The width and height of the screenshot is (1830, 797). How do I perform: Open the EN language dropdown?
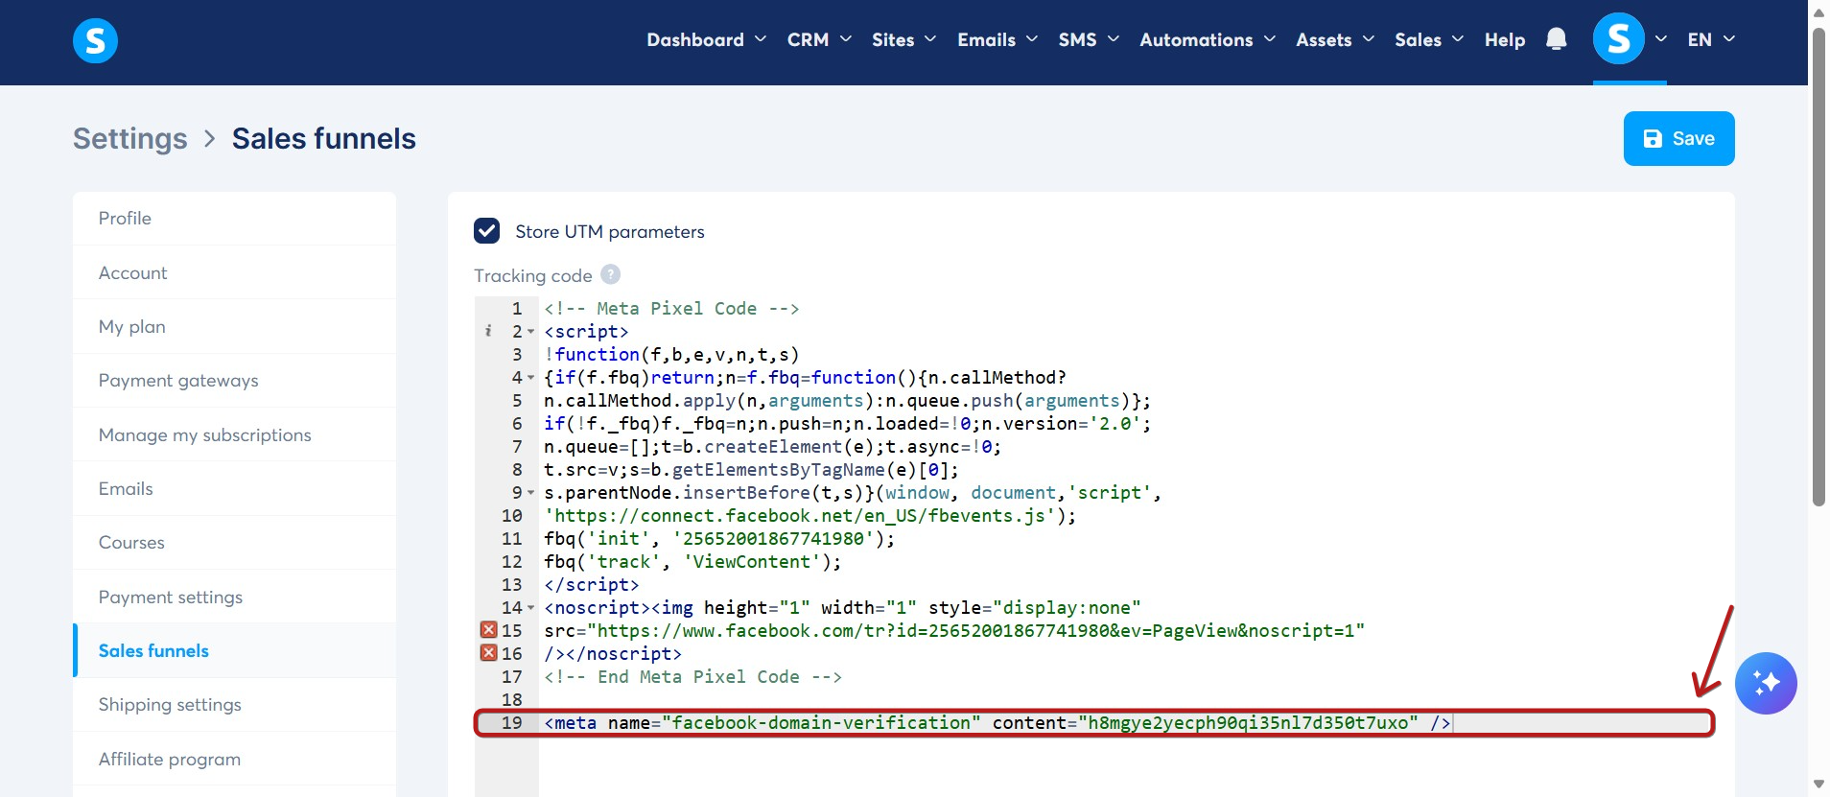tap(1711, 39)
